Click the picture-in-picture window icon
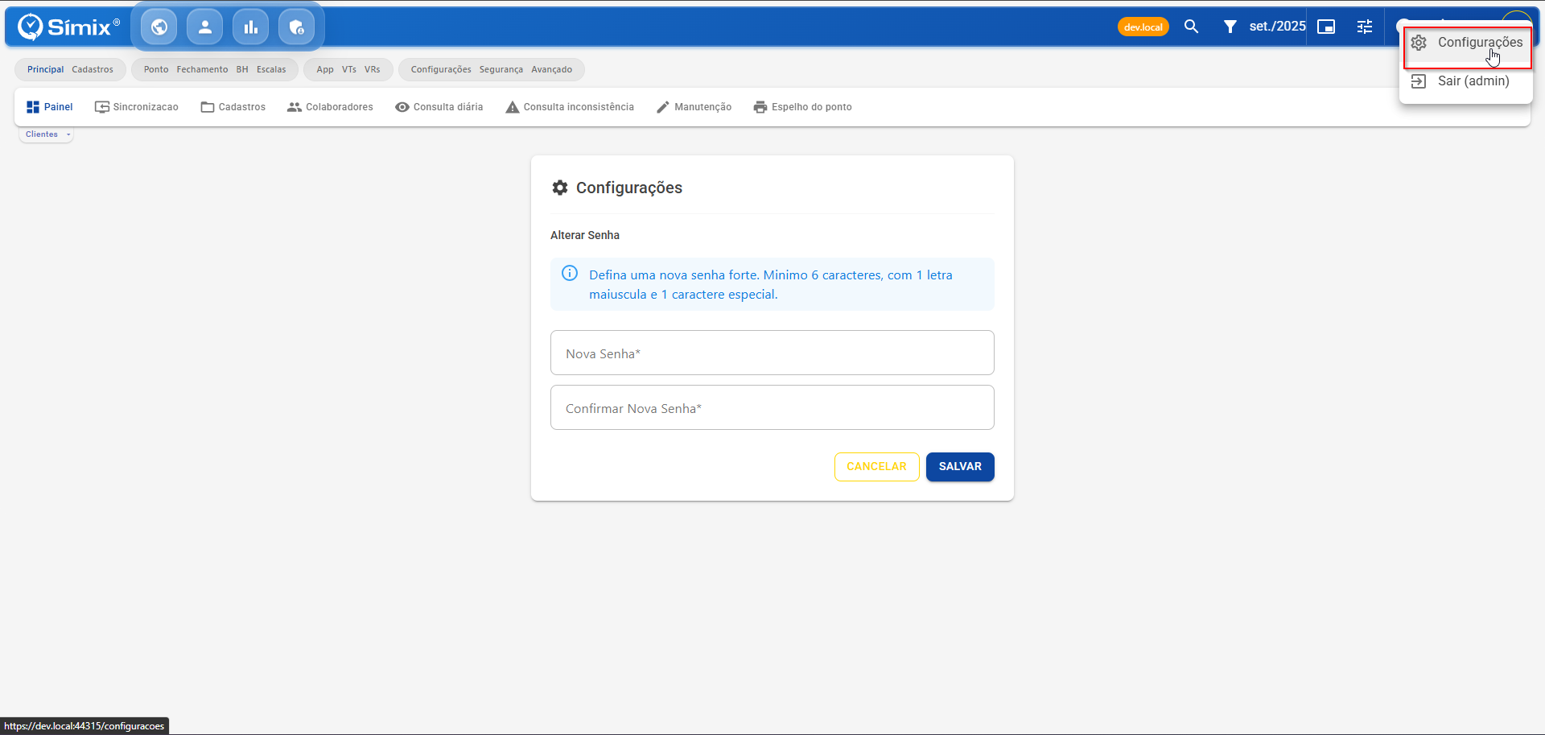The width and height of the screenshot is (1545, 735). pos(1326,27)
